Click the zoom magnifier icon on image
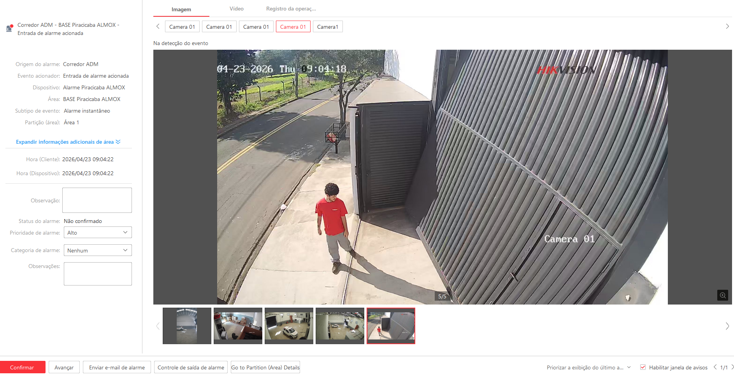 [722, 295]
